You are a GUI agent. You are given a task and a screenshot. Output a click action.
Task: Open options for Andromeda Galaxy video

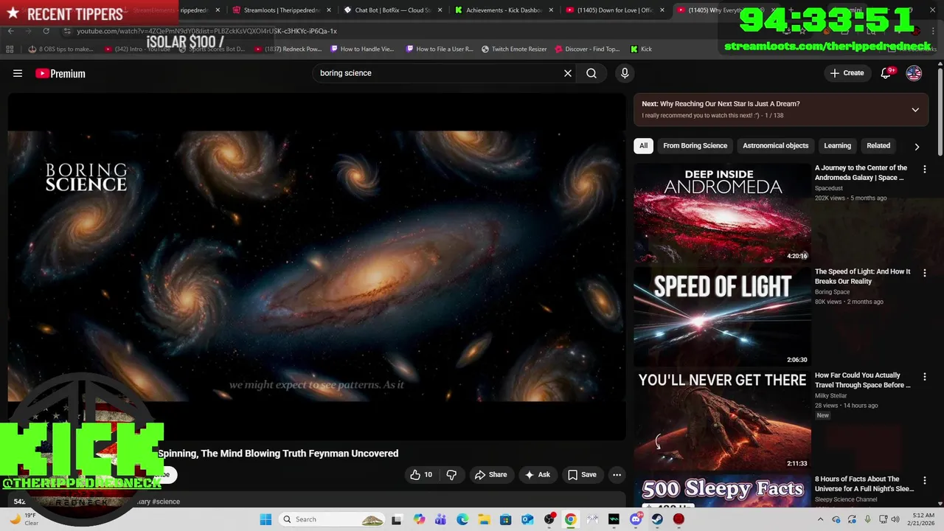click(925, 169)
